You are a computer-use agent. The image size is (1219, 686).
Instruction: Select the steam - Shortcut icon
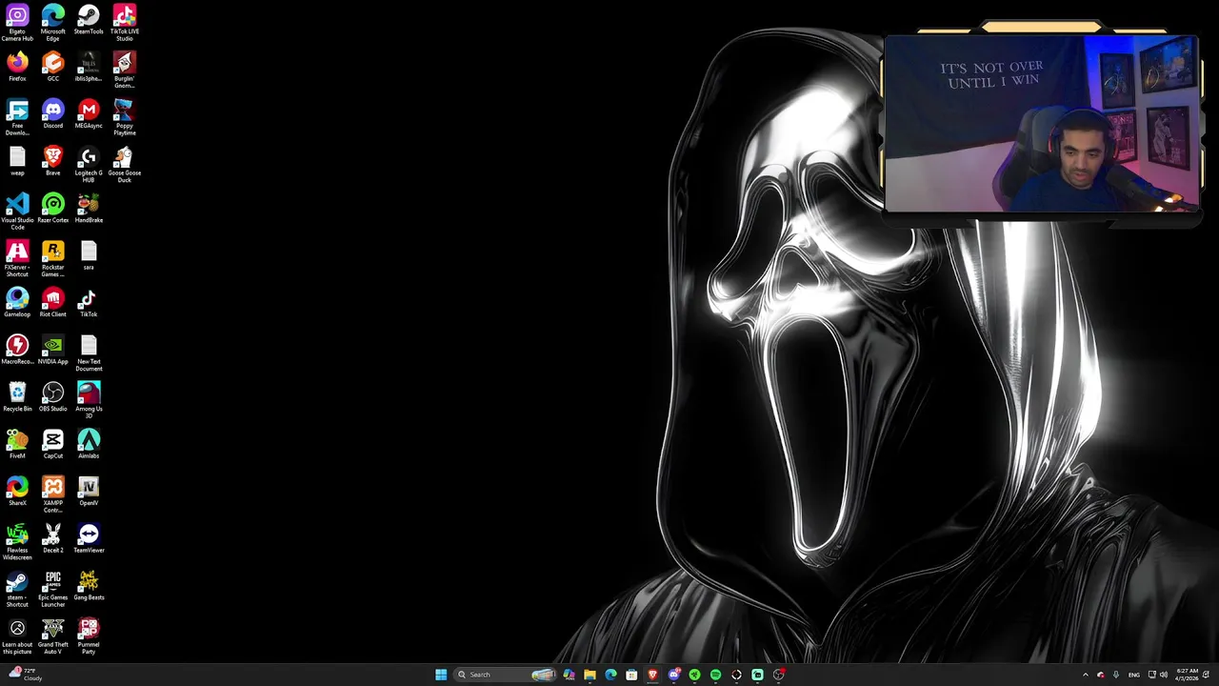click(x=17, y=589)
